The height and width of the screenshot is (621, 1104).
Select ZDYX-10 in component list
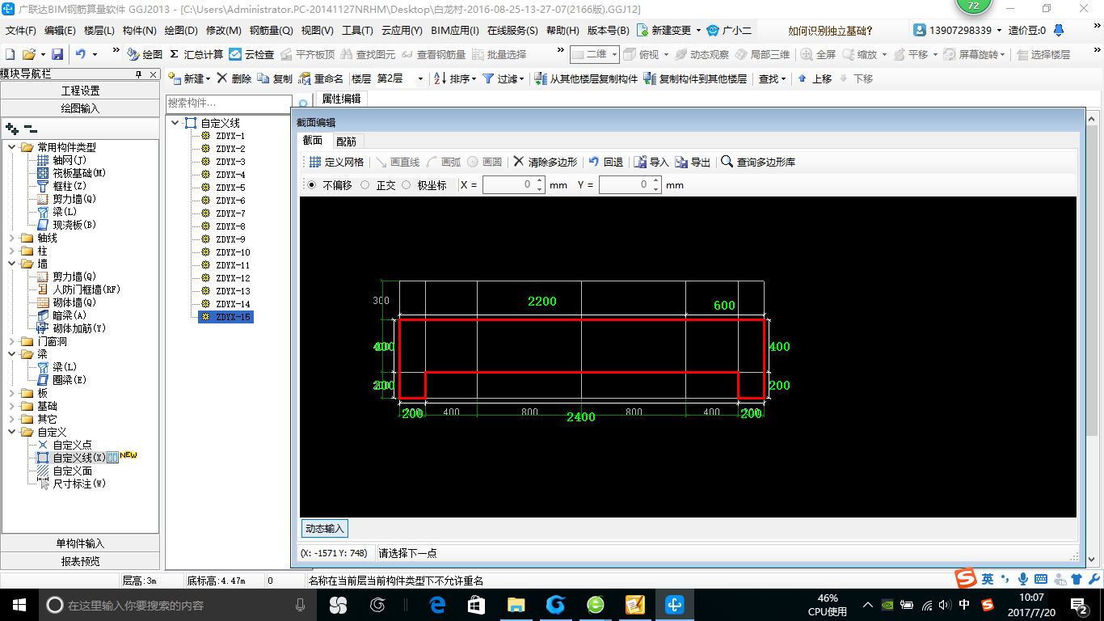(x=233, y=252)
